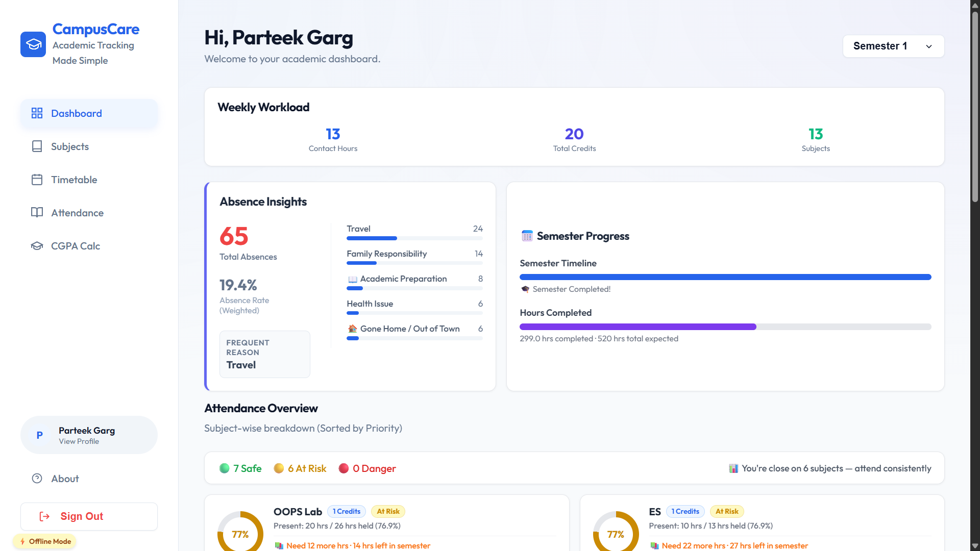Click the Semester dropdown chevron arrow
The image size is (980, 551).
click(x=929, y=46)
